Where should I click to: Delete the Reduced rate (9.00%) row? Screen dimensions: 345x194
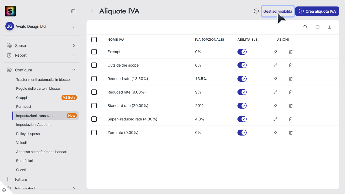point(291,92)
